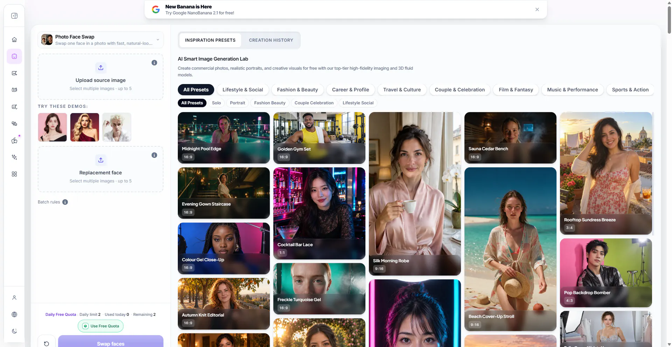The image size is (672, 347).
Task: Select All Presets main category pill
Action: 196,90
